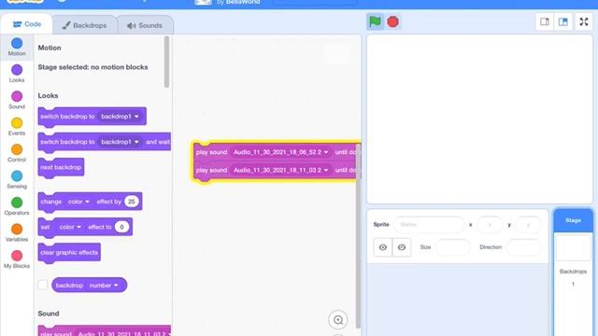
Task: Select the My Blocks category circle
Action: 17,256
